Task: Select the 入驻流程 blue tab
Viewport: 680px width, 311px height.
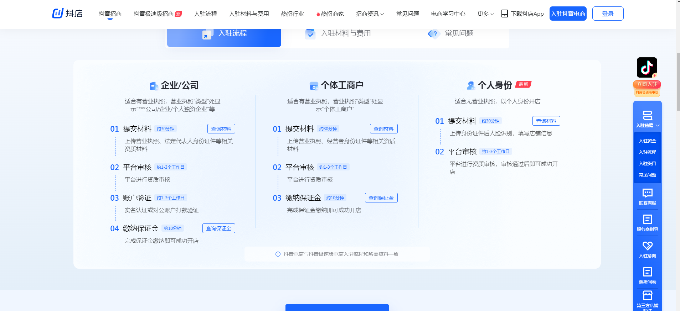Action: (224, 38)
